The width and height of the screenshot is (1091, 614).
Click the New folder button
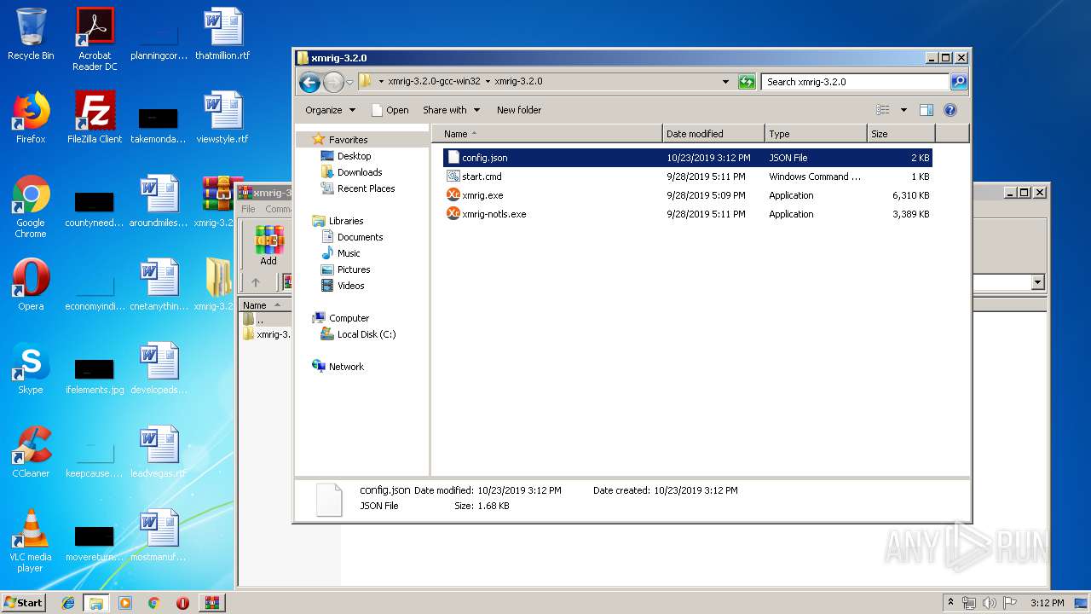pos(519,110)
